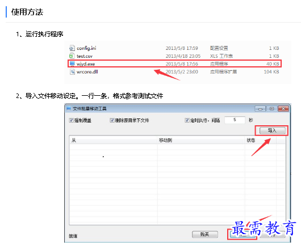Click the step text 1、运行执行程序

(40, 34)
